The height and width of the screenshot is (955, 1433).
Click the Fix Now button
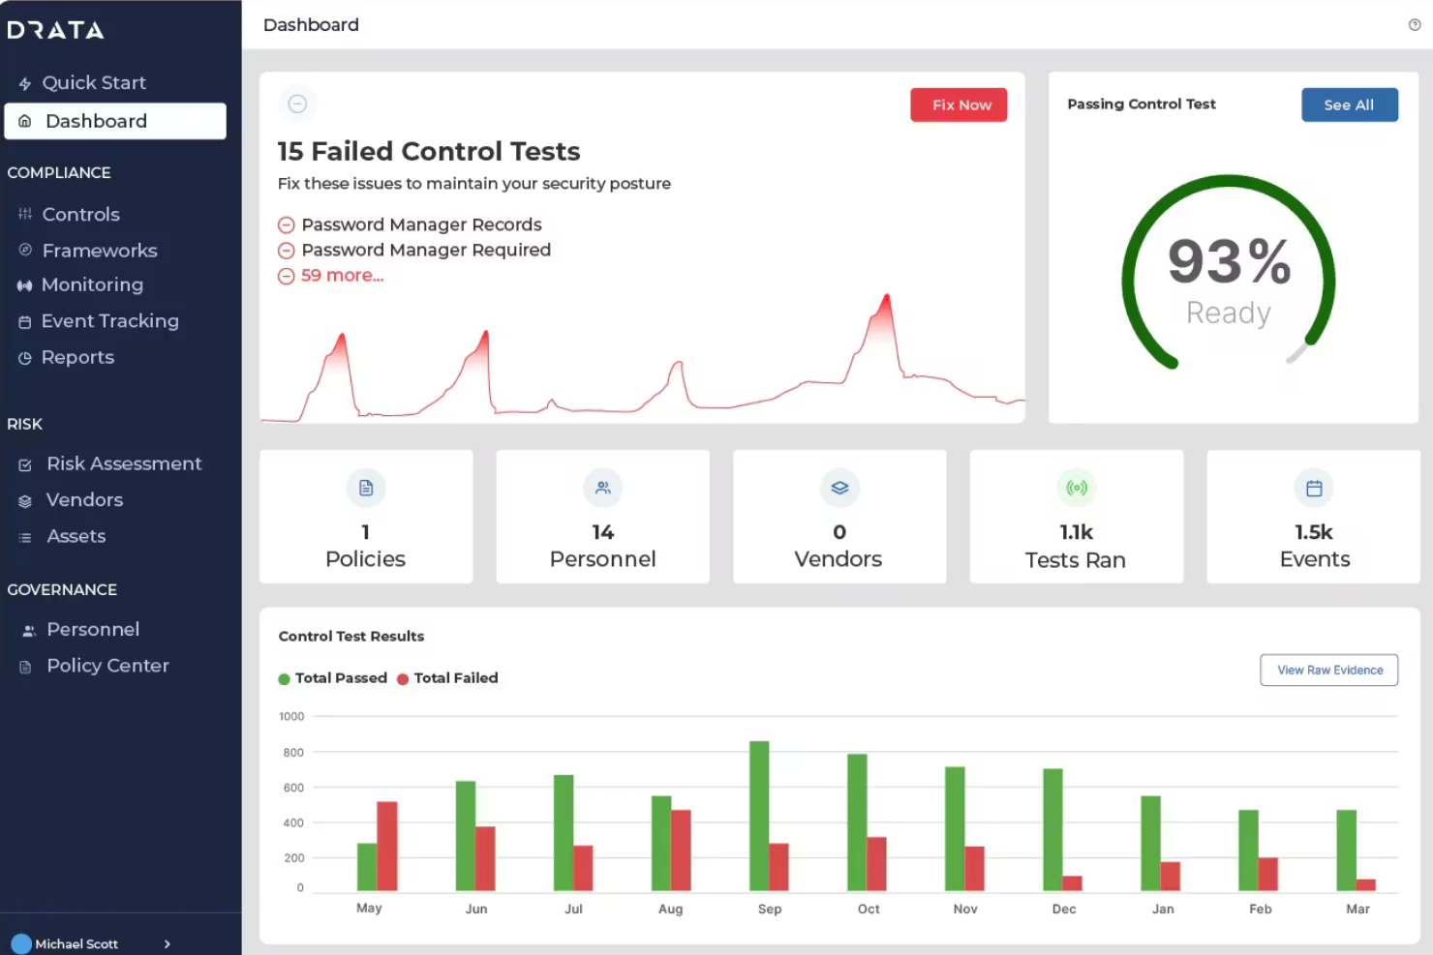click(x=959, y=104)
